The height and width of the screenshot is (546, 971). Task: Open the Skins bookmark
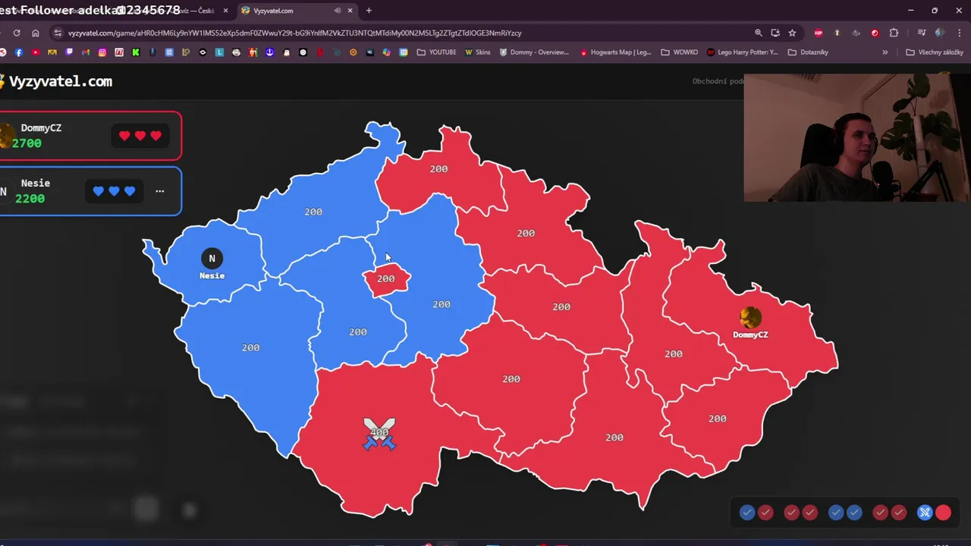click(x=478, y=52)
